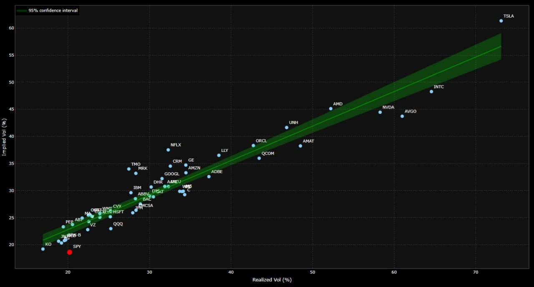The height and width of the screenshot is (287, 534).
Task: Click the CRM scatter point
Action: click(x=170, y=166)
